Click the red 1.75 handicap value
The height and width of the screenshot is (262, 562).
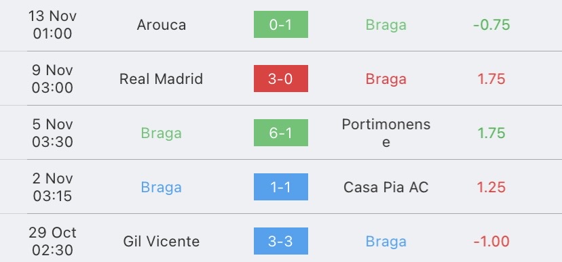pyautogui.click(x=491, y=79)
